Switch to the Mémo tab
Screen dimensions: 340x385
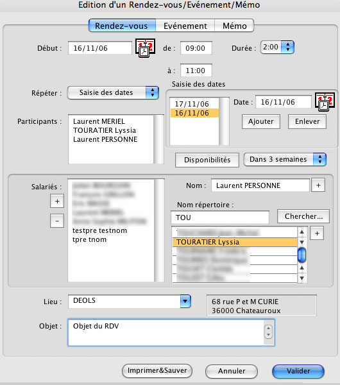coord(234,26)
